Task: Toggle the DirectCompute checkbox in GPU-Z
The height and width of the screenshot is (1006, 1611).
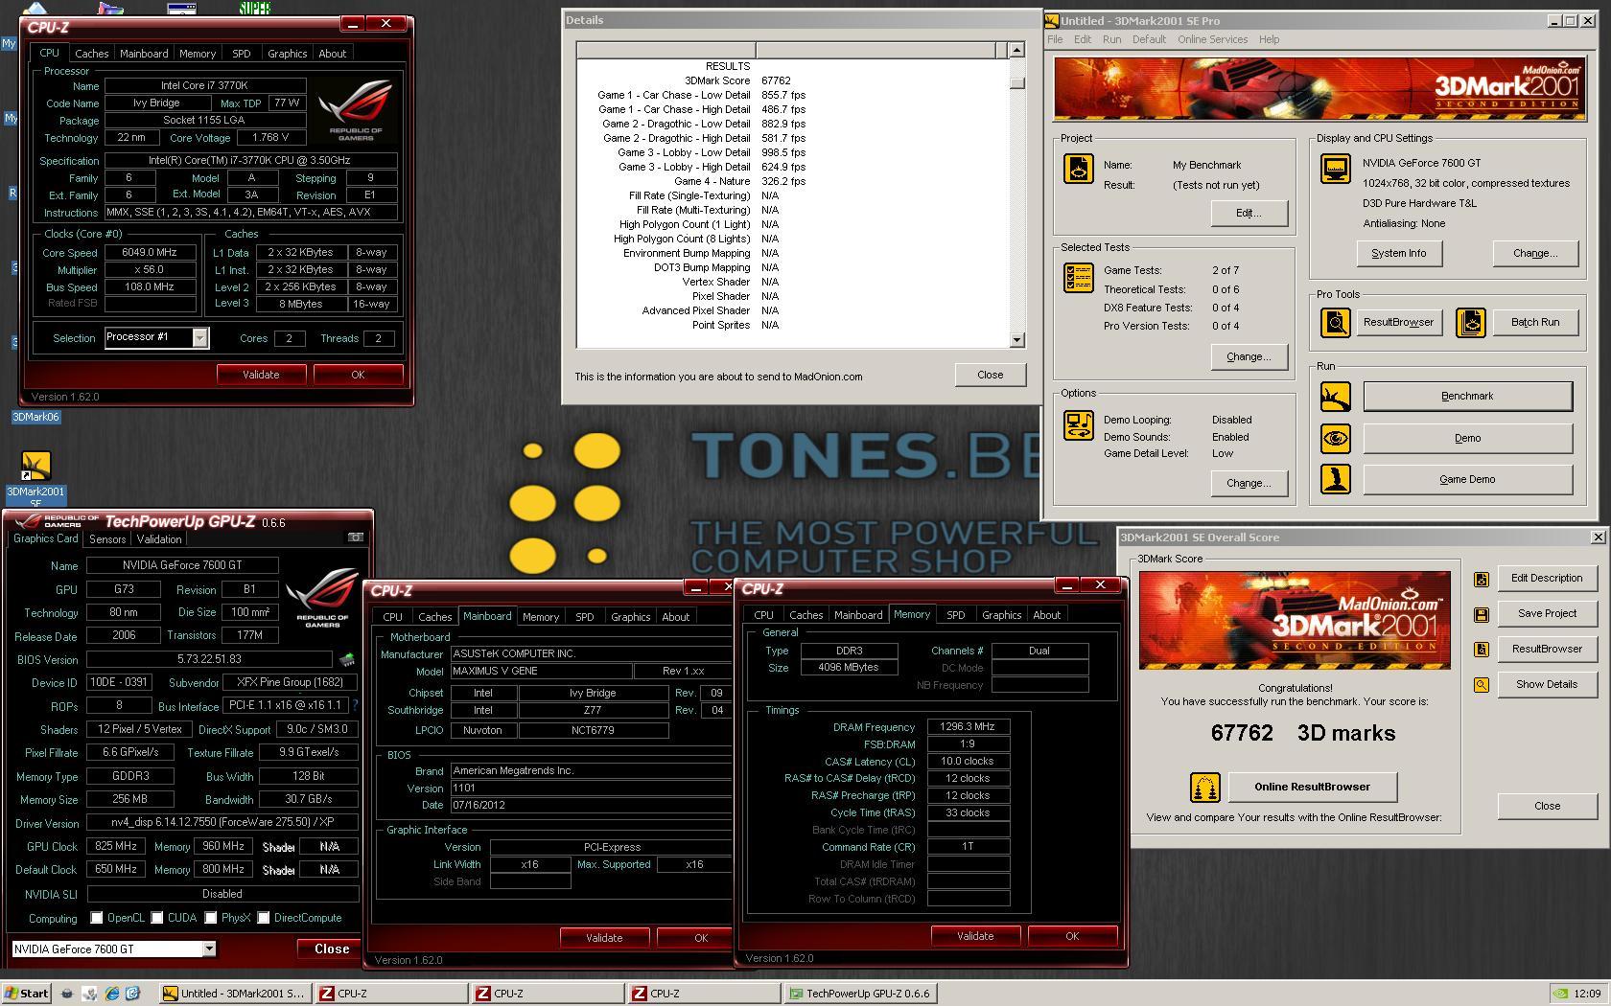Action: (x=263, y=918)
